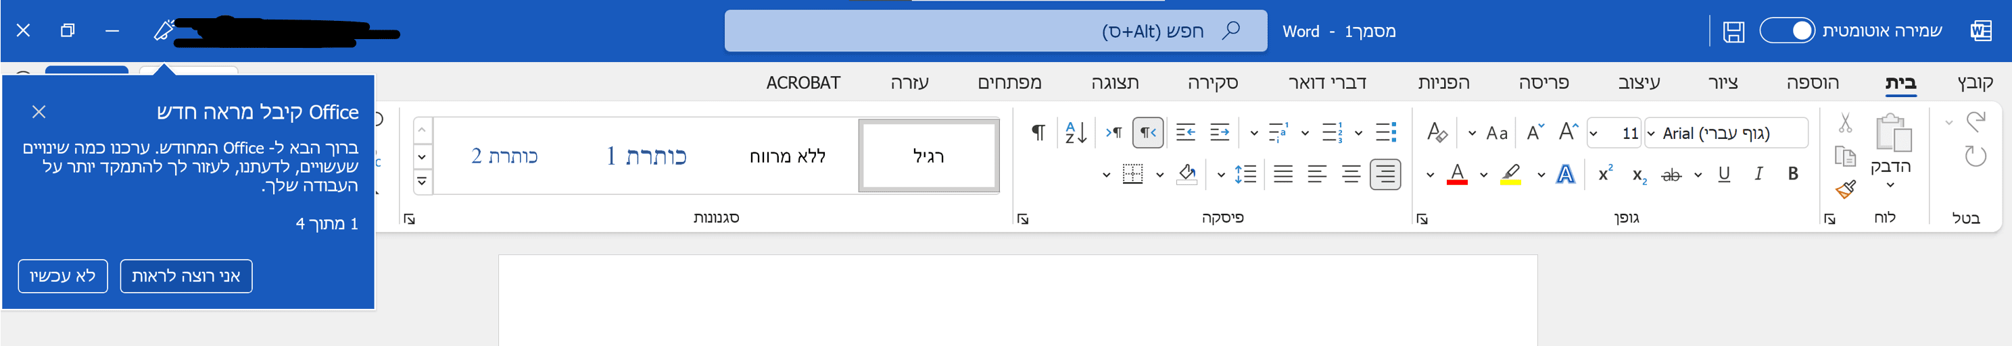Click the Sort A-Z icon

click(1076, 134)
